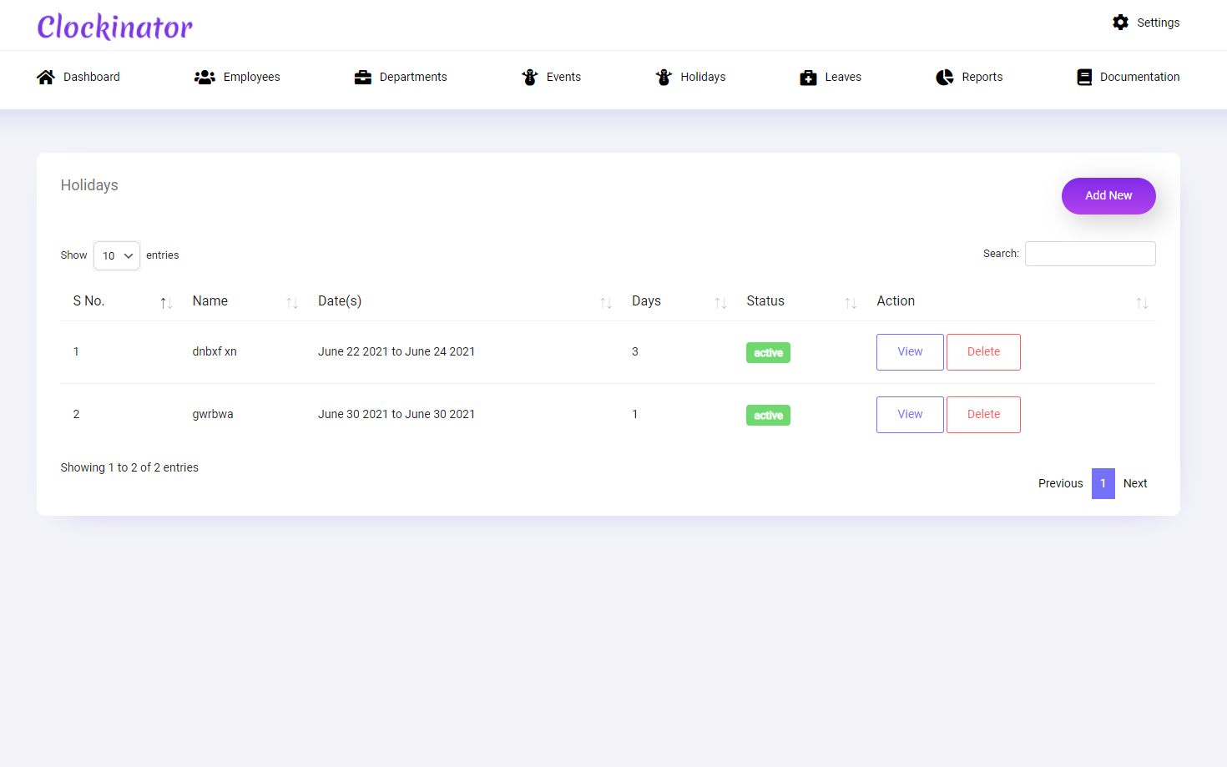Select the 'gwrbwa' name cell
The width and height of the screenshot is (1227, 767).
tap(213, 414)
